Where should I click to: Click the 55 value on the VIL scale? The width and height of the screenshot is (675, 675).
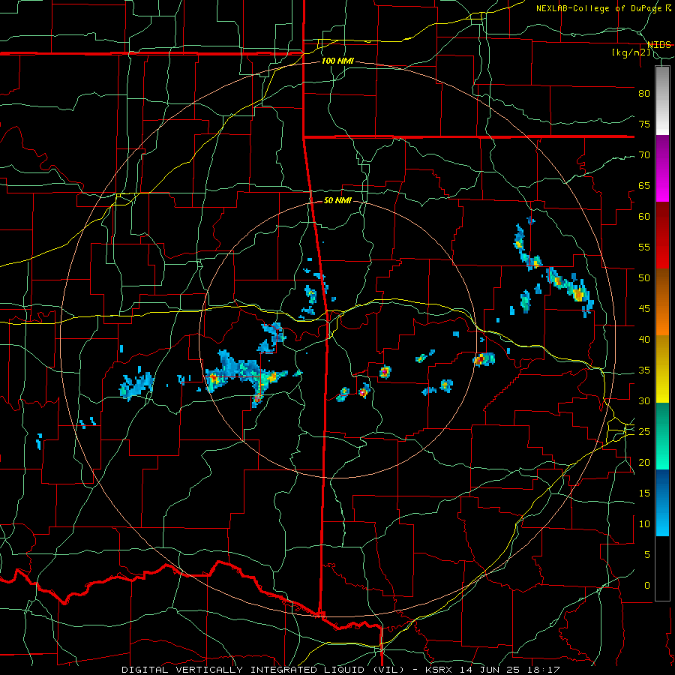pos(644,247)
